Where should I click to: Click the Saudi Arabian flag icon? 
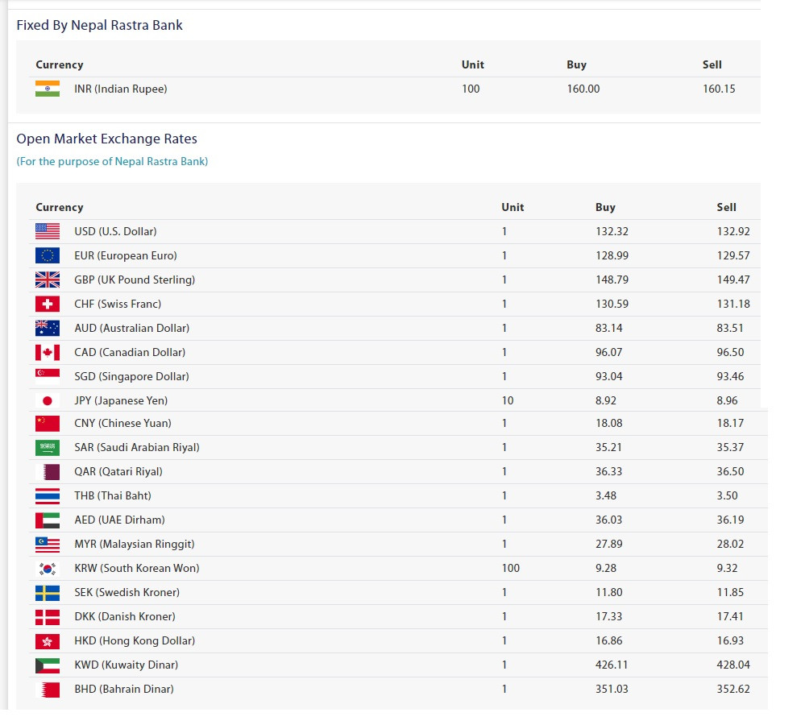(48, 448)
